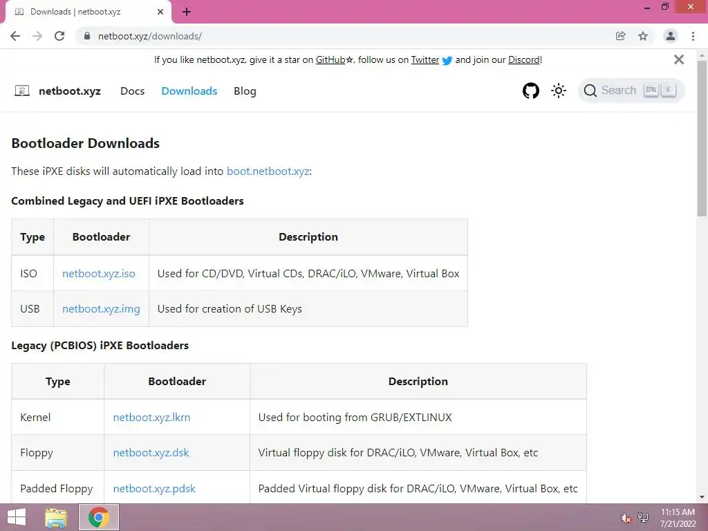Click the muted volume tray icon
708x531 pixels.
(626, 518)
